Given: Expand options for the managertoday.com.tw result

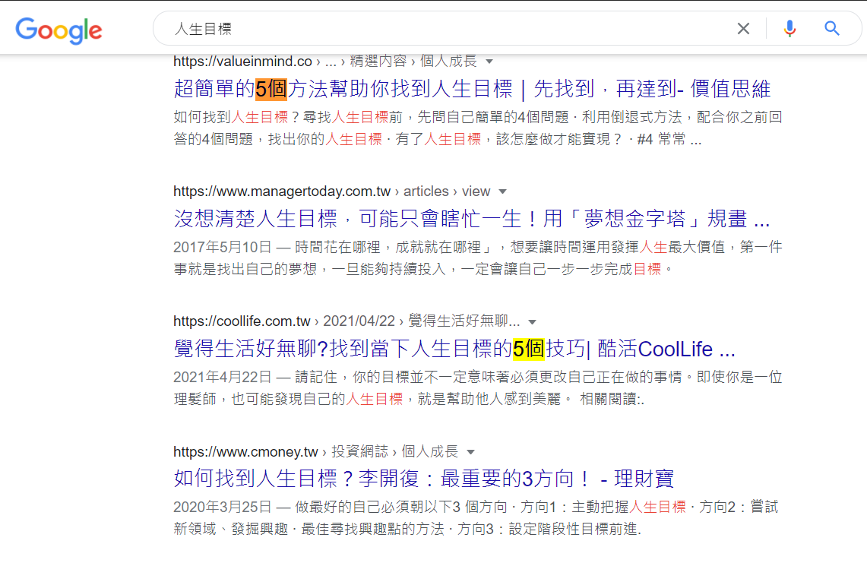Looking at the screenshot, I should point(501,191).
